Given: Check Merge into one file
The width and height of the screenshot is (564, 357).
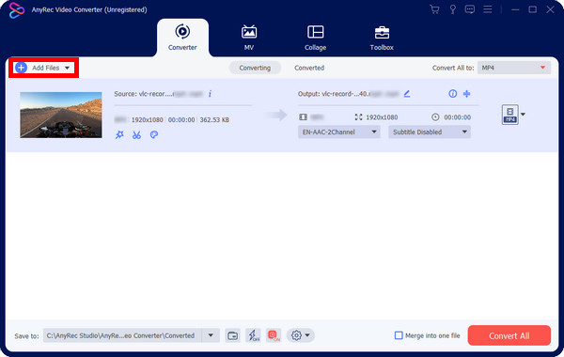Looking at the screenshot, I should (399, 335).
